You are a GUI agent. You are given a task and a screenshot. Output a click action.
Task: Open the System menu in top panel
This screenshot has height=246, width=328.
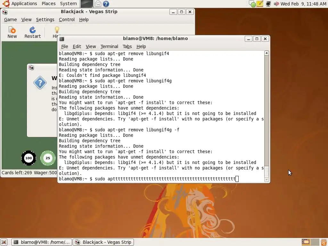(69, 4)
